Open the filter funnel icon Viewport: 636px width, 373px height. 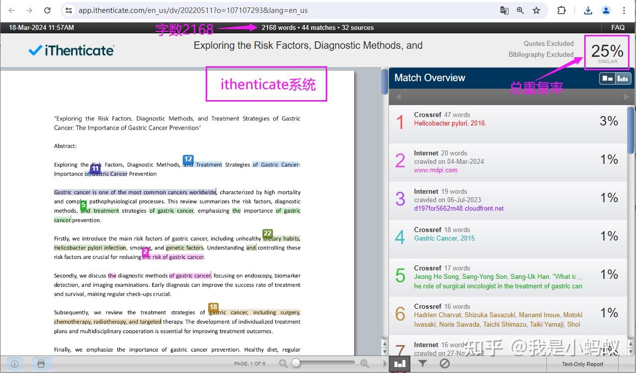pos(422,364)
